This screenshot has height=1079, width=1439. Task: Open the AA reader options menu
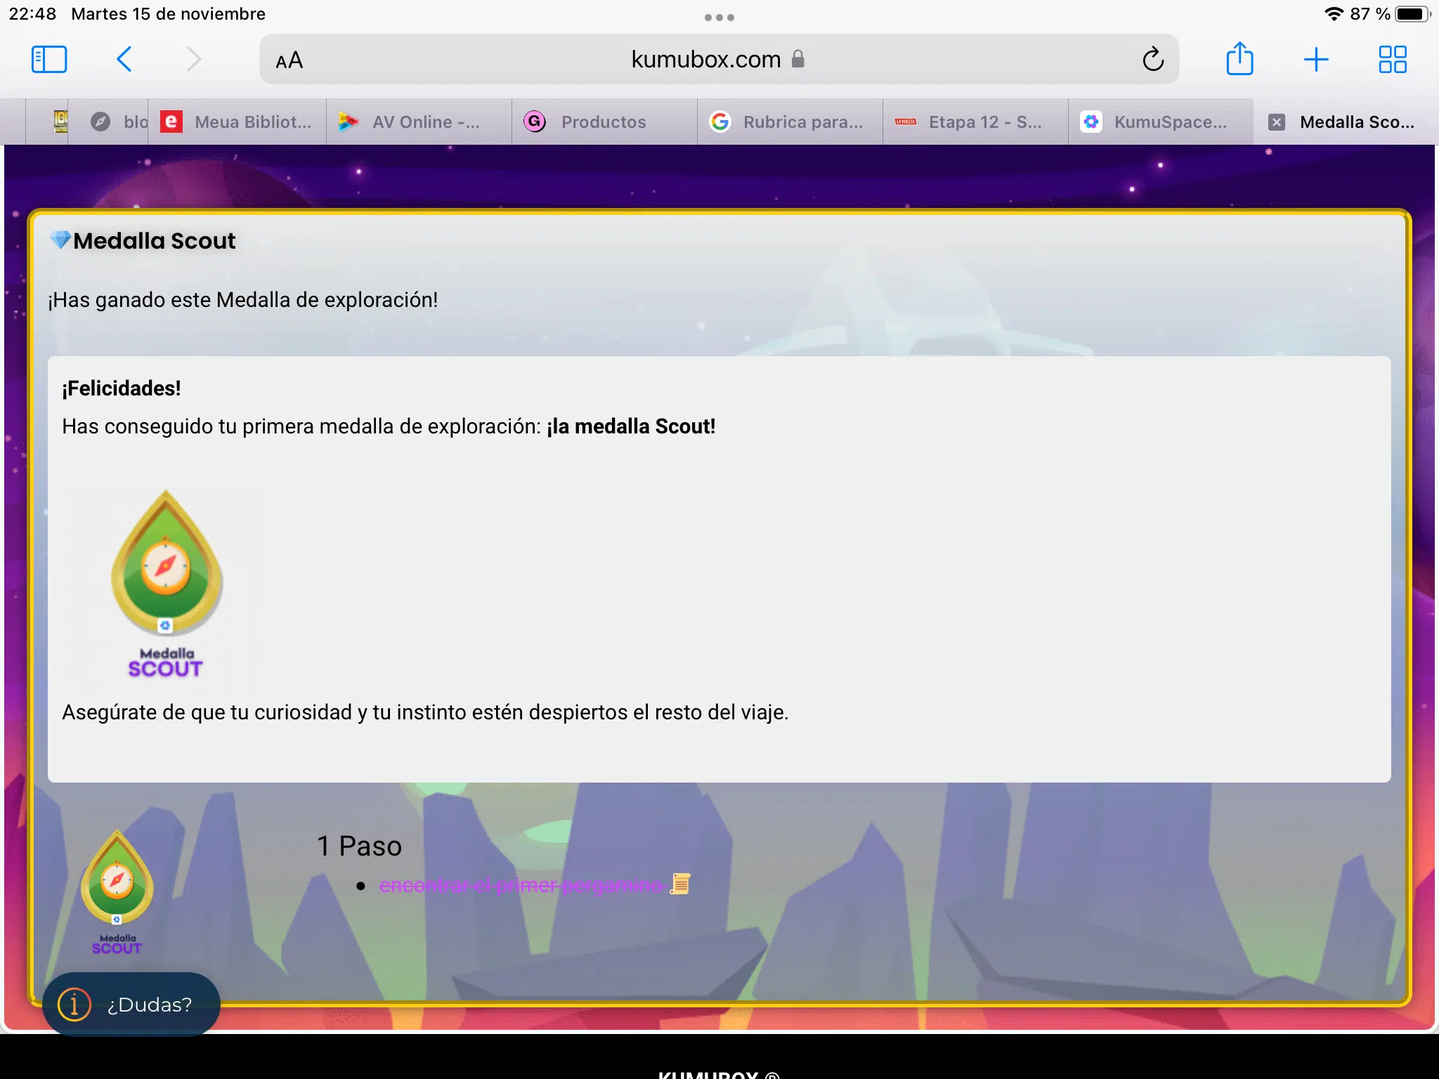tap(289, 60)
